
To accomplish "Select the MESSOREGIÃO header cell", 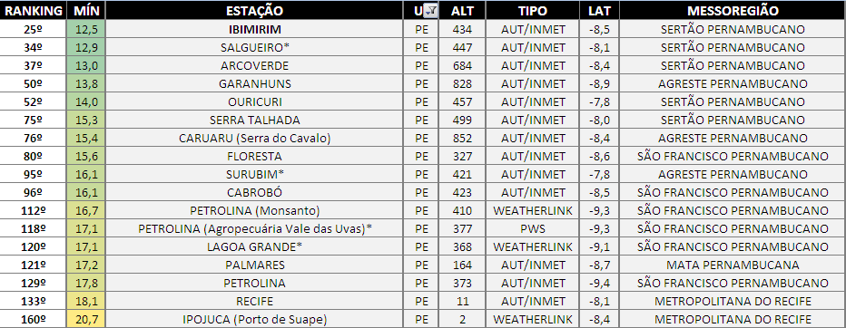I will point(733,11).
